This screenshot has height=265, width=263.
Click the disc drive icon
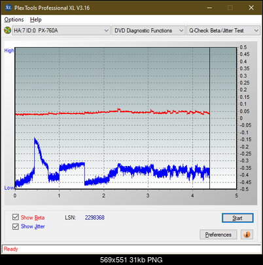[x=7, y=30]
